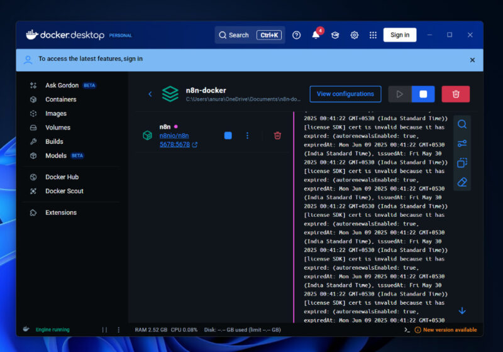
Task: Clear the logs with eraser icon
Action: pos(462,182)
